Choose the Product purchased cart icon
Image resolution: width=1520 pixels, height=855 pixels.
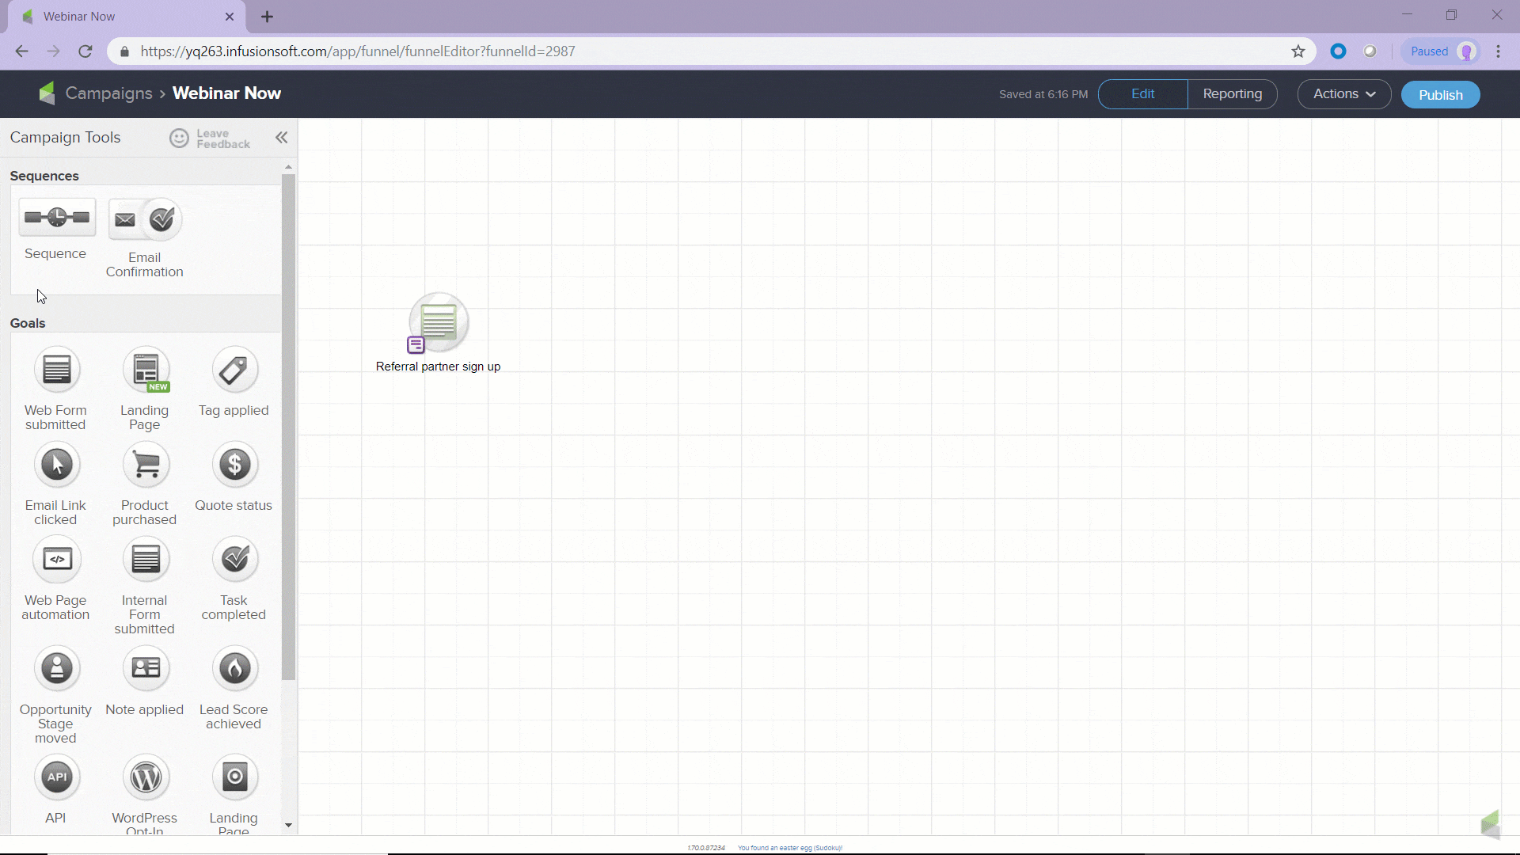146,465
